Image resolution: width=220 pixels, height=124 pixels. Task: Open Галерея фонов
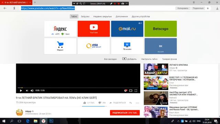coord(169,59)
